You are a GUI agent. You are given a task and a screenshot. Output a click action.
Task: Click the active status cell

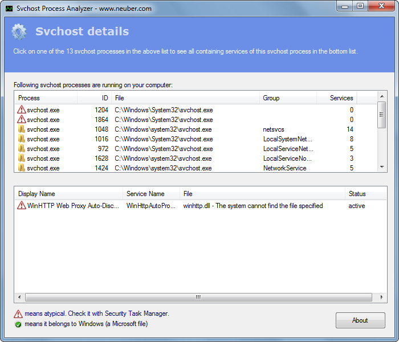[x=356, y=206]
